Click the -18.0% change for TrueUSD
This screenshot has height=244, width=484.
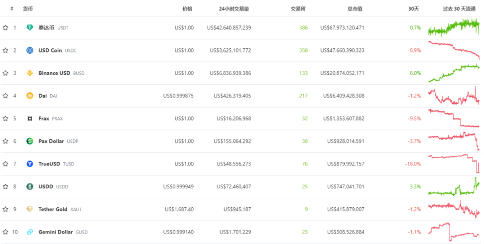(x=413, y=164)
